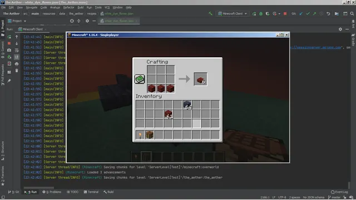
Task: Open the File menu
Action: tap(3, 7)
